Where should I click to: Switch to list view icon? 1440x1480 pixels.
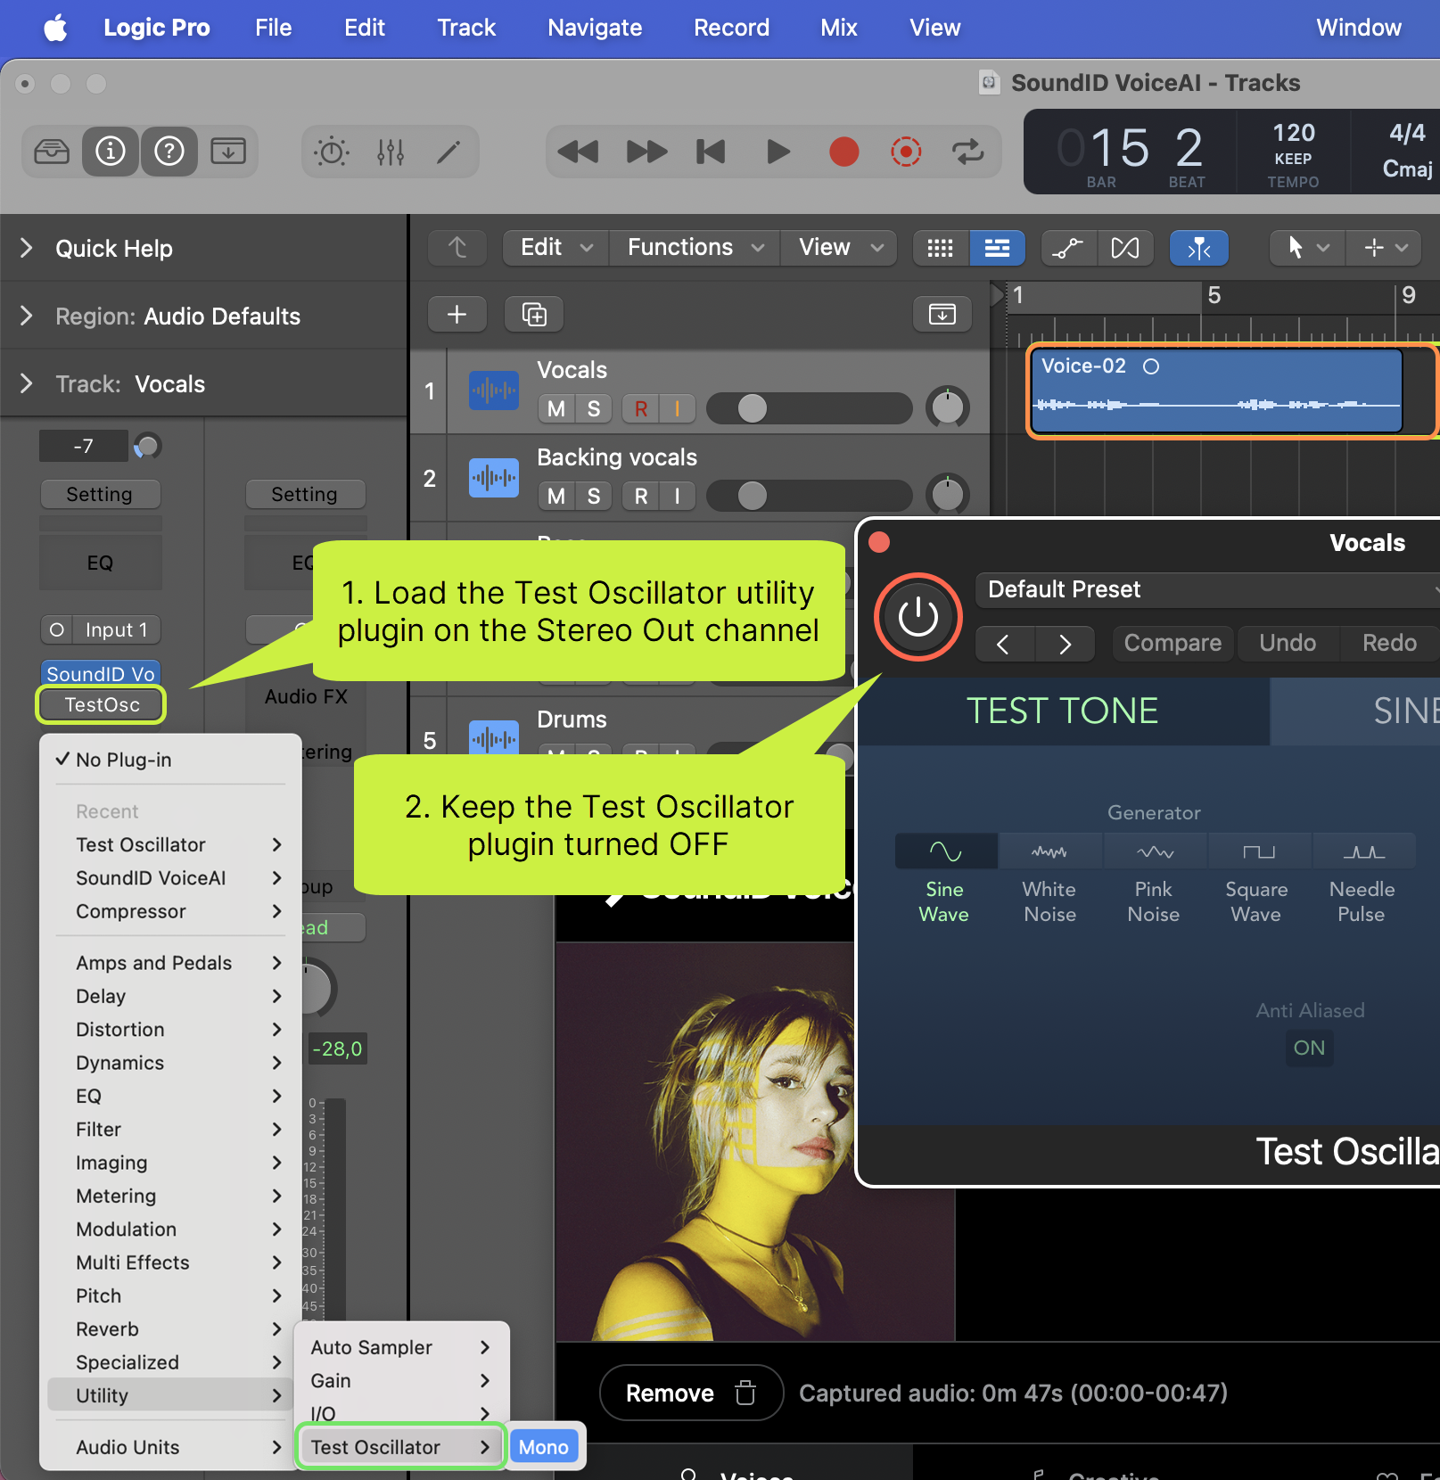coord(997,248)
